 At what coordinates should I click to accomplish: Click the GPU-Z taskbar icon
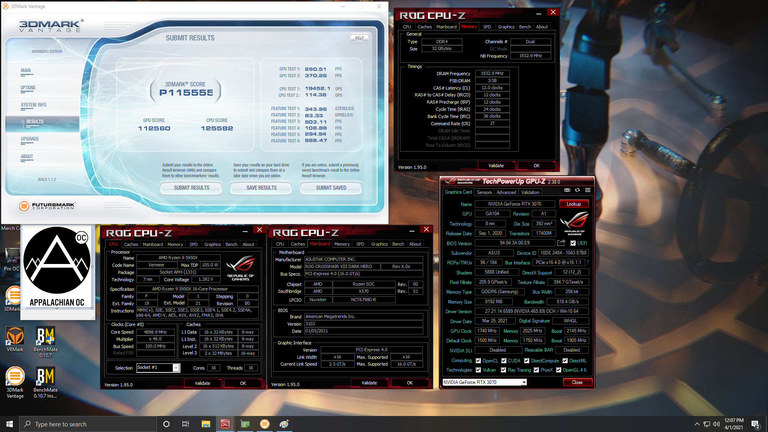pyautogui.click(x=245, y=424)
